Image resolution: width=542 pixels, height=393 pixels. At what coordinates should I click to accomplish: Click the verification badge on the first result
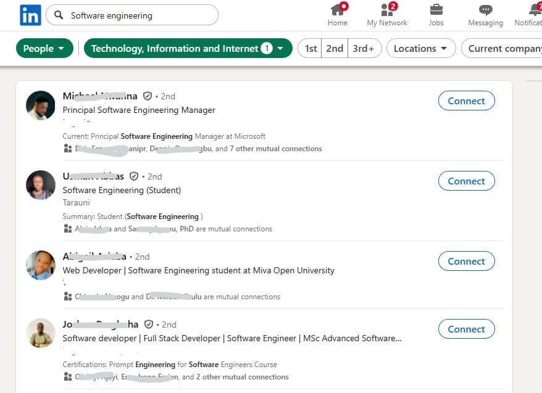coord(148,96)
